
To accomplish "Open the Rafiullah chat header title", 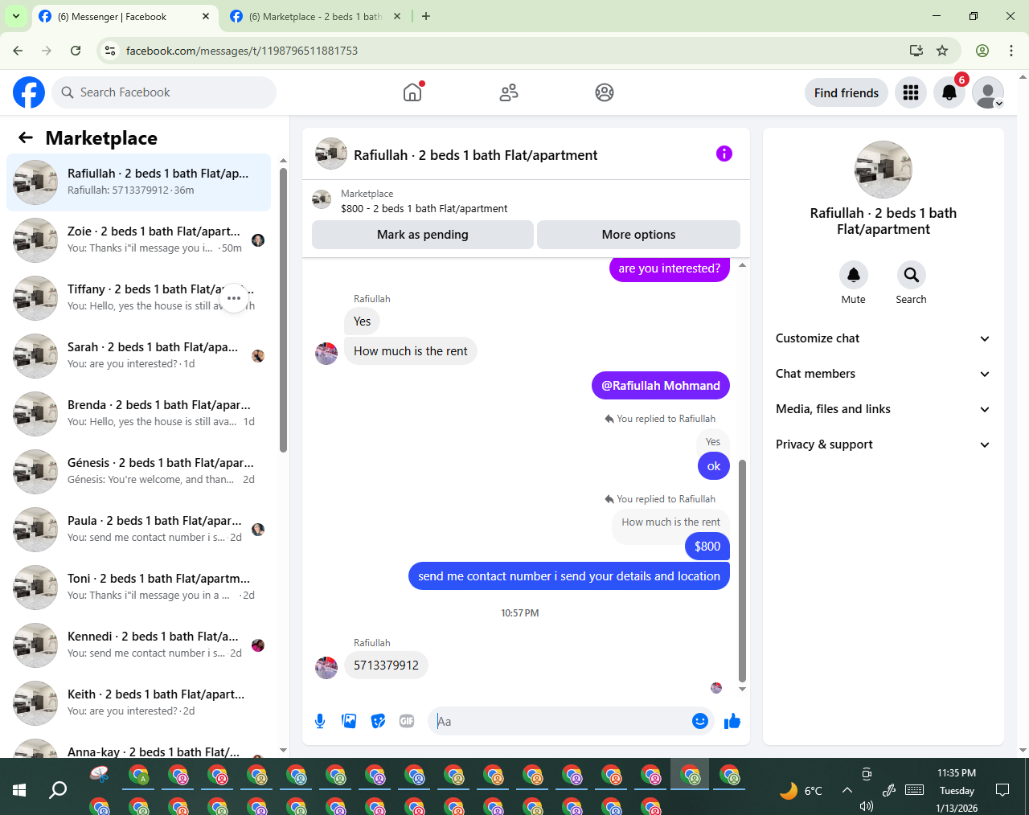I will 475,155.
